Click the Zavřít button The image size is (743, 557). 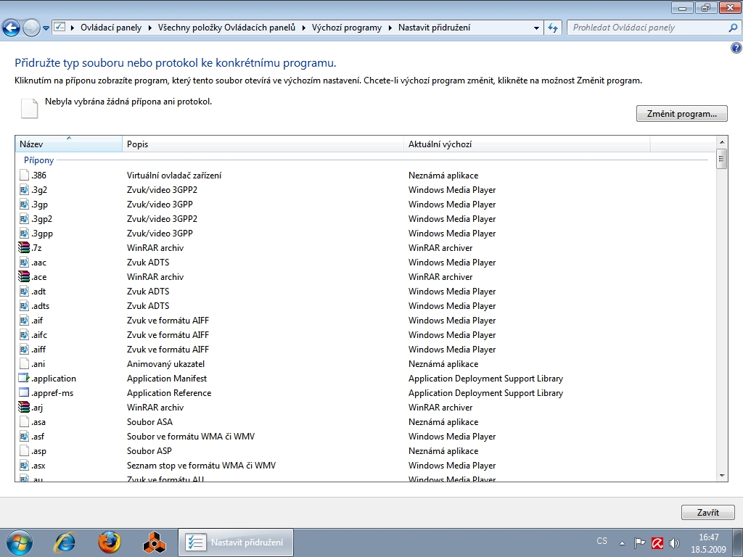pos(708,513)
